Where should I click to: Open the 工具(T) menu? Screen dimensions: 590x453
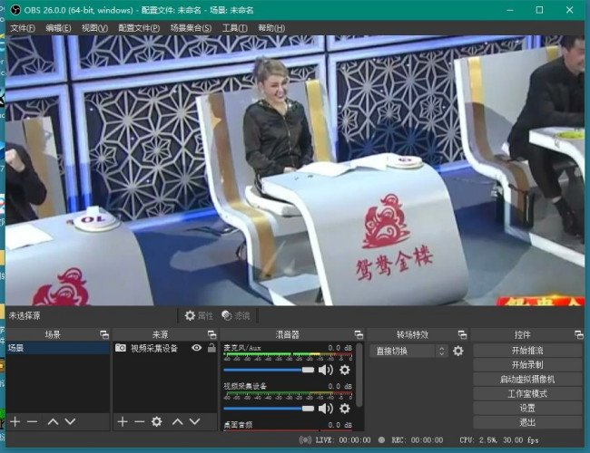[x=234, y=28]
